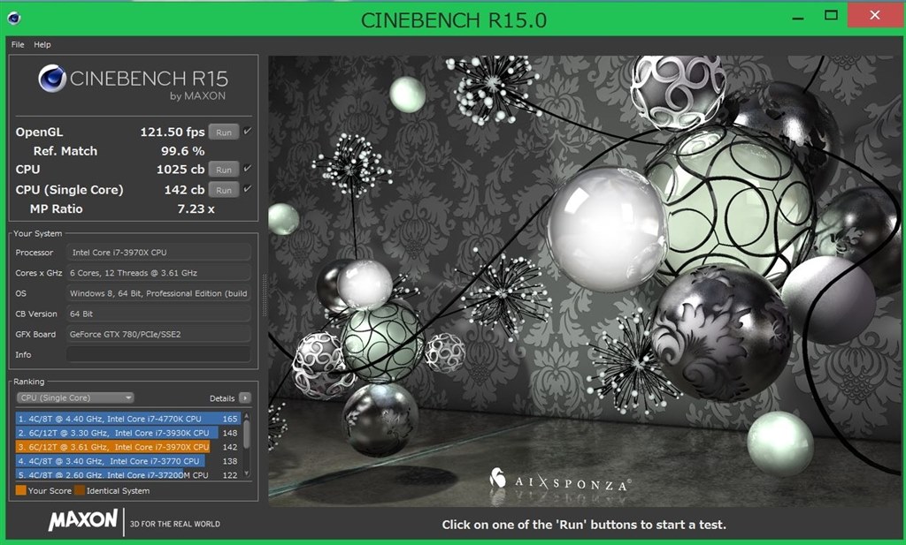This screenshot has width=906, height=545.
Task: Click the CB Version field
Action: point(158,314)
